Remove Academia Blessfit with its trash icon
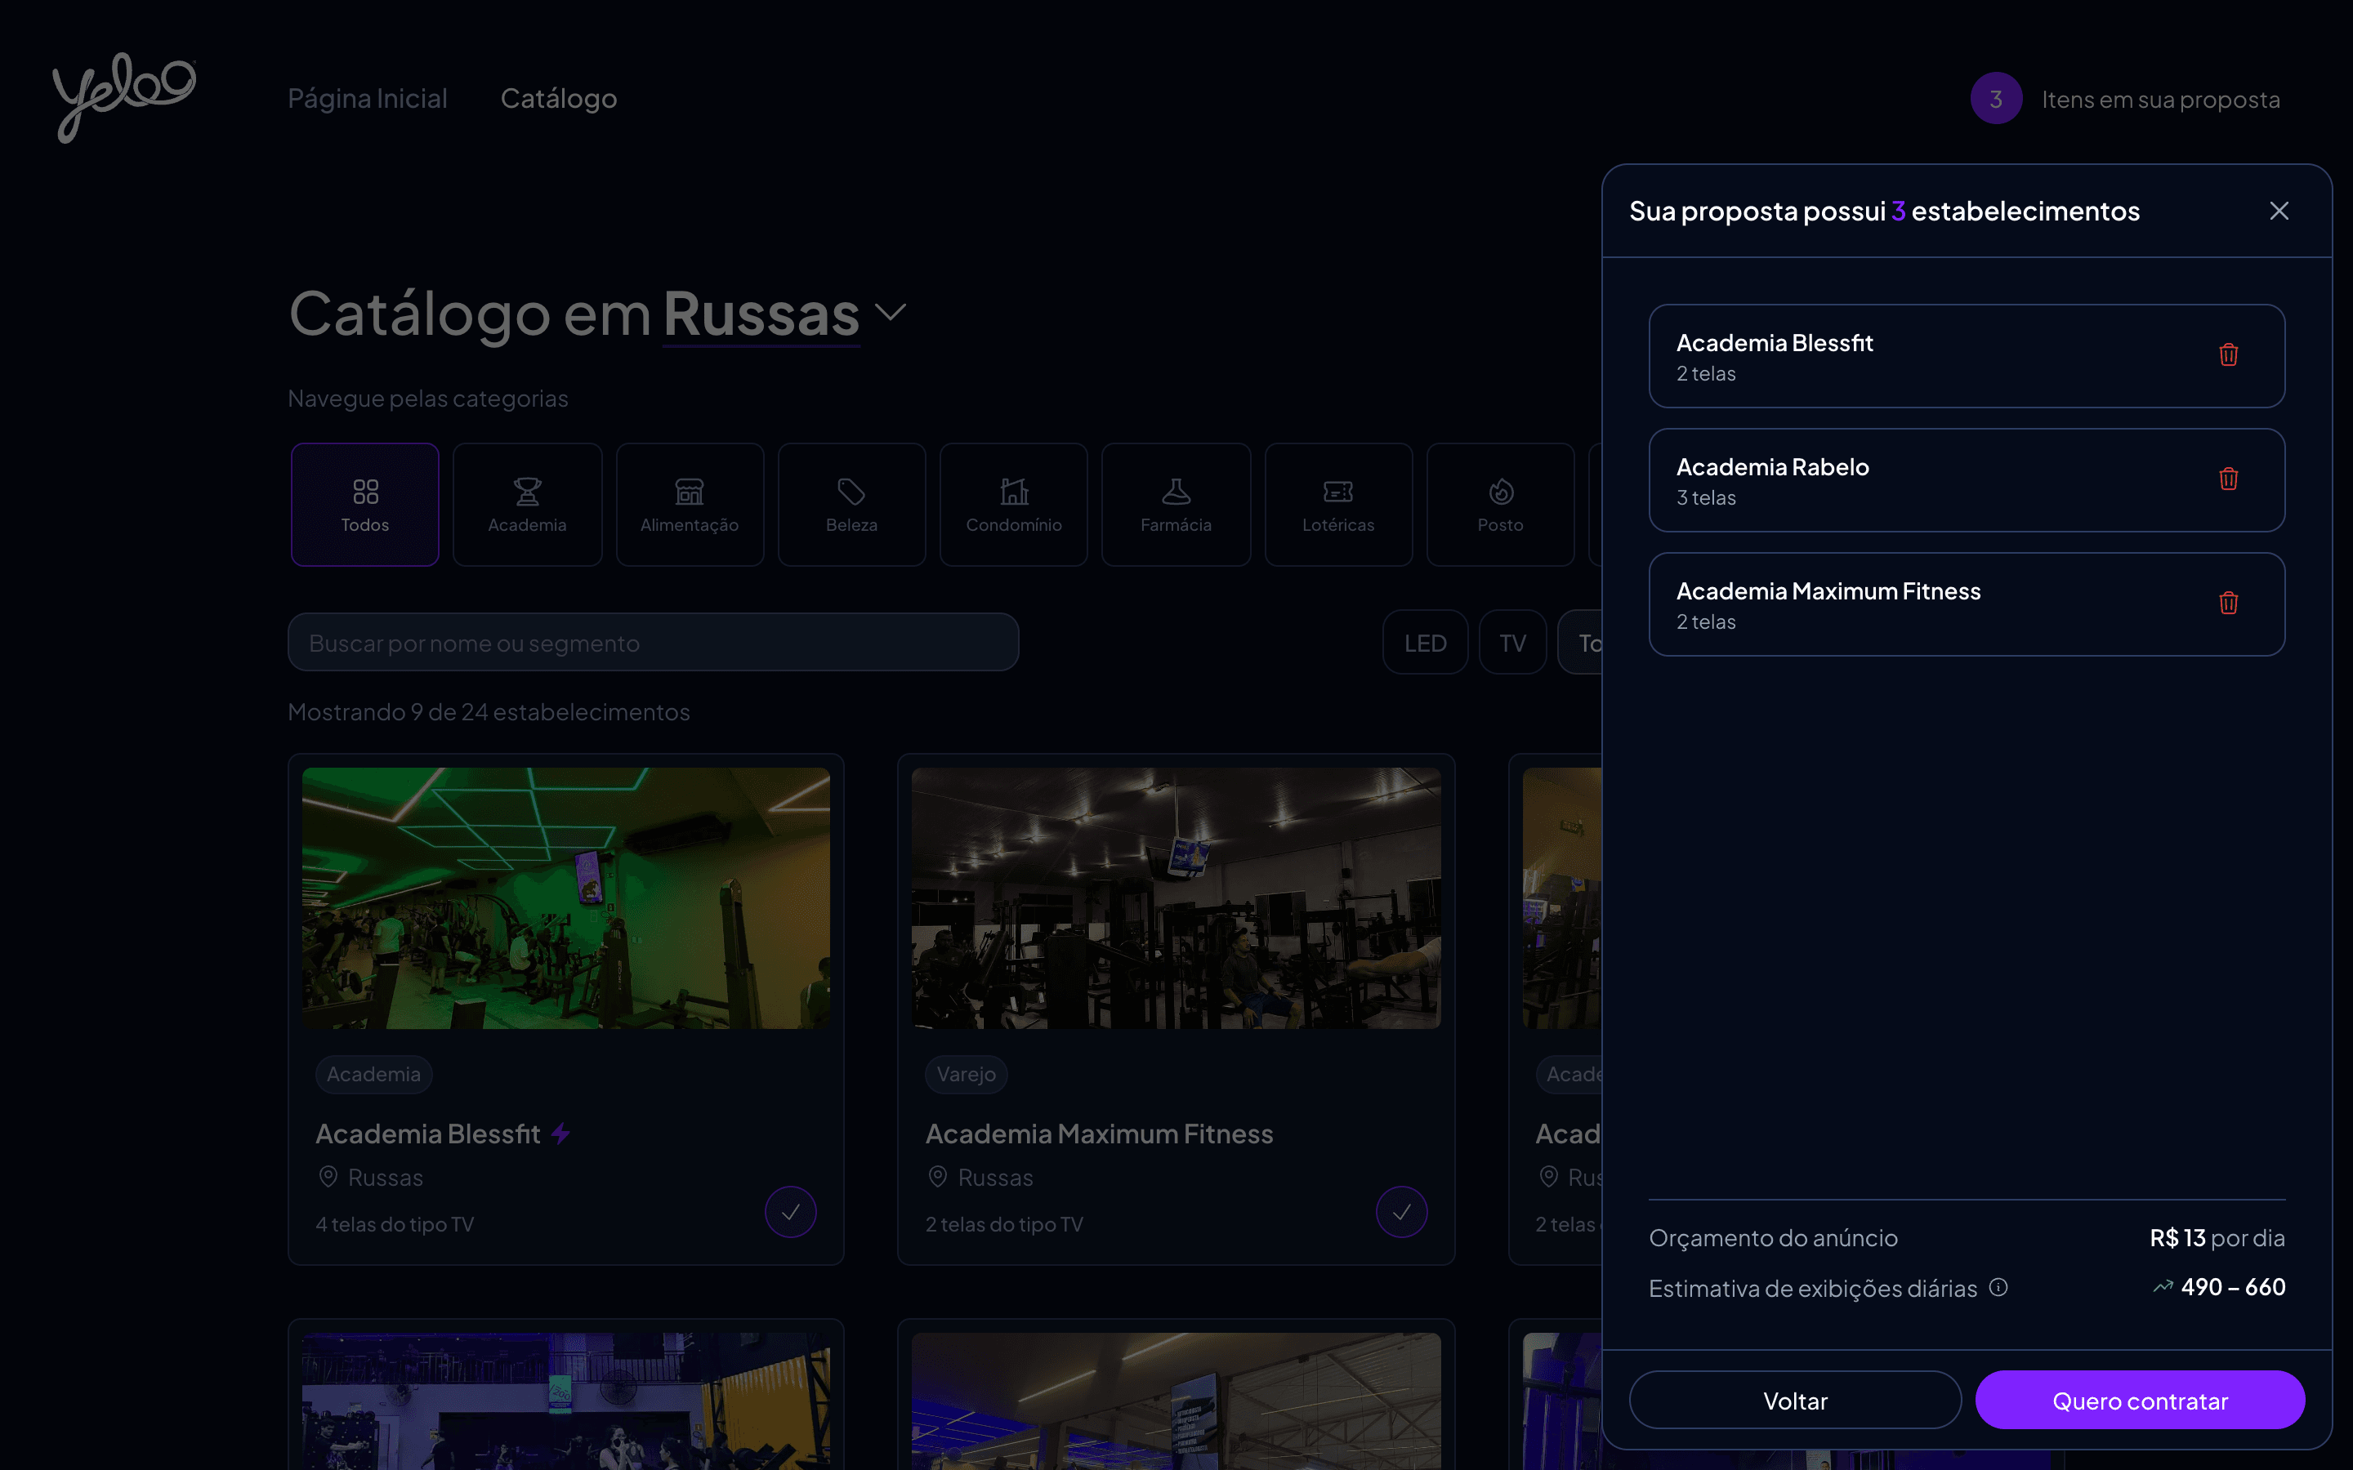Viewport: 2353px width, 1470px height. 2229,355
